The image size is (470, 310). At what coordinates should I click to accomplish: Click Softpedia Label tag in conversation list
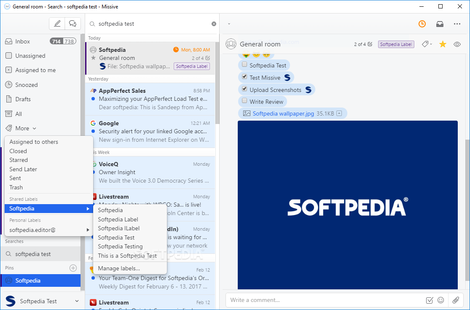coord(191,66)
